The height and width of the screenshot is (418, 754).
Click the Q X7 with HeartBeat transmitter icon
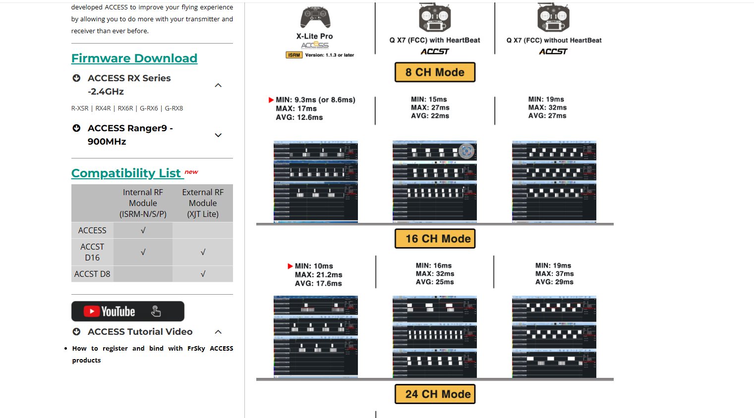tap(434, 17)
